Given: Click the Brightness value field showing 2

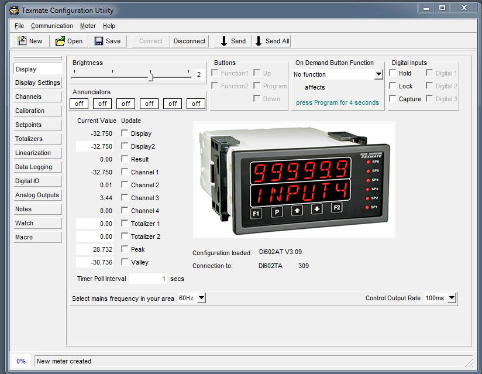Looking at the screenshot, I should (201, 74).
